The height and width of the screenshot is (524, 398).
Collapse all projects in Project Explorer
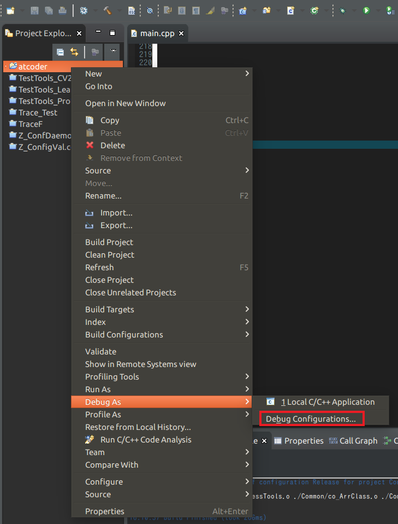61,52
